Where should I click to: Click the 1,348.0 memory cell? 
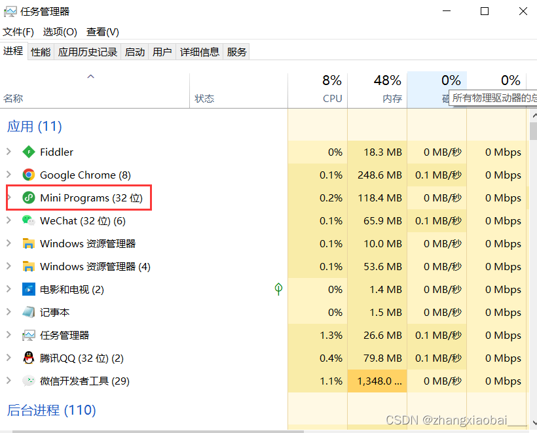[x=377, y=381]
